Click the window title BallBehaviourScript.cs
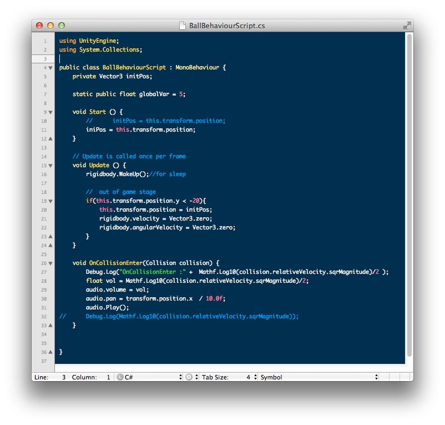Screen dimensions: 445x425 pyautogui.click(x=226, y=26)
